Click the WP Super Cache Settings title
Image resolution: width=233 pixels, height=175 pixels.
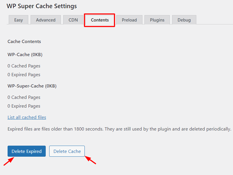[41, 6]
